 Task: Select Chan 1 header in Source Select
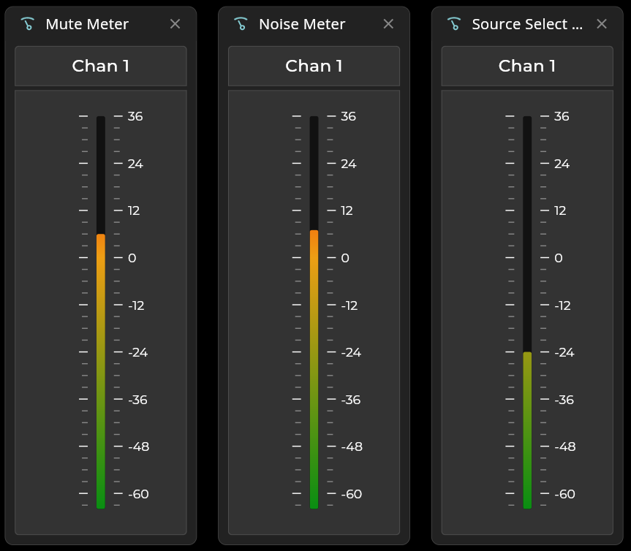[527, 66]
